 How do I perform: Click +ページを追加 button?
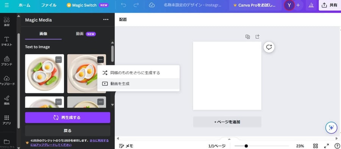227,122
